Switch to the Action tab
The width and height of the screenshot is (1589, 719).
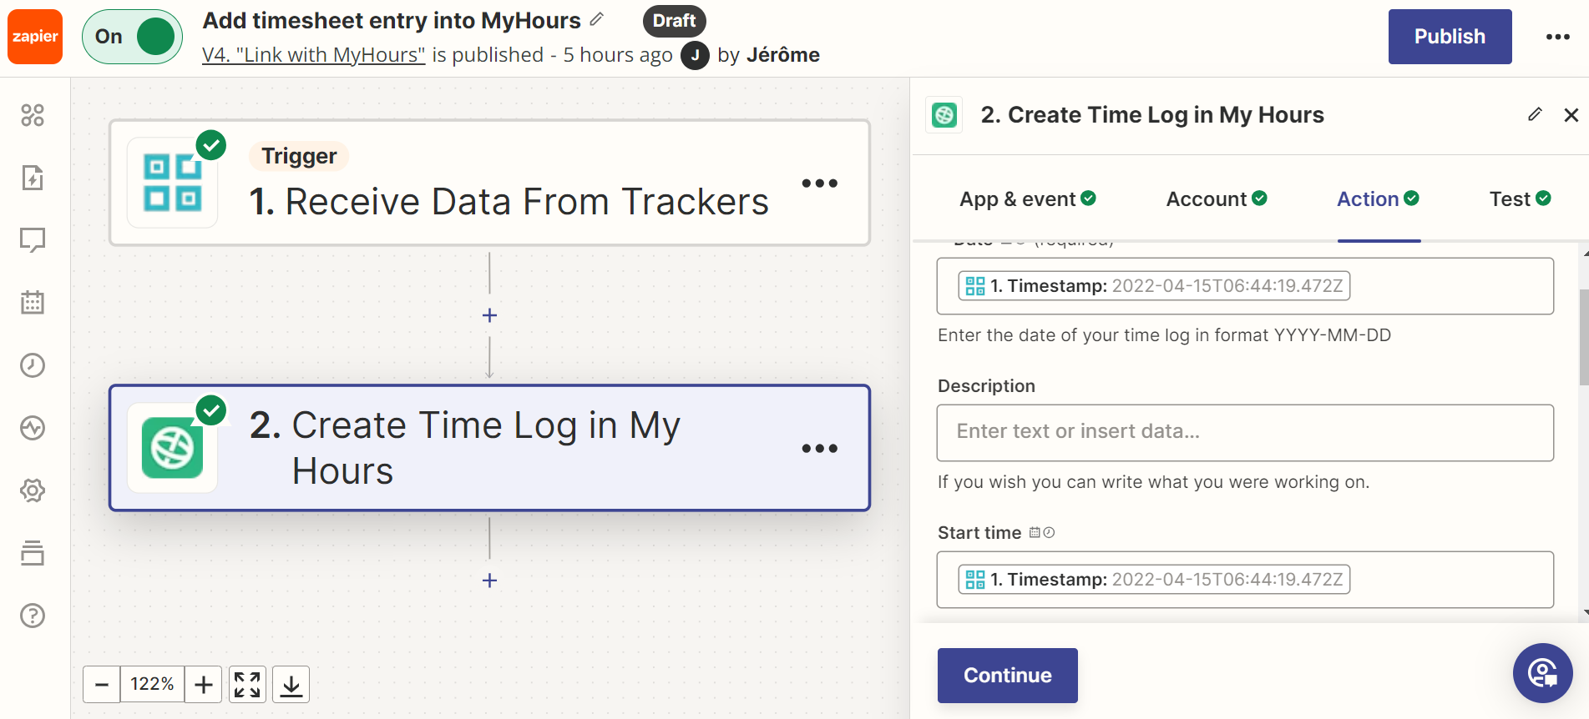[1378, 199]
